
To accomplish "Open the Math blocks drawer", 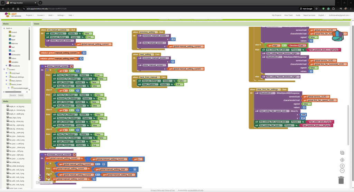I will (12, 40).
